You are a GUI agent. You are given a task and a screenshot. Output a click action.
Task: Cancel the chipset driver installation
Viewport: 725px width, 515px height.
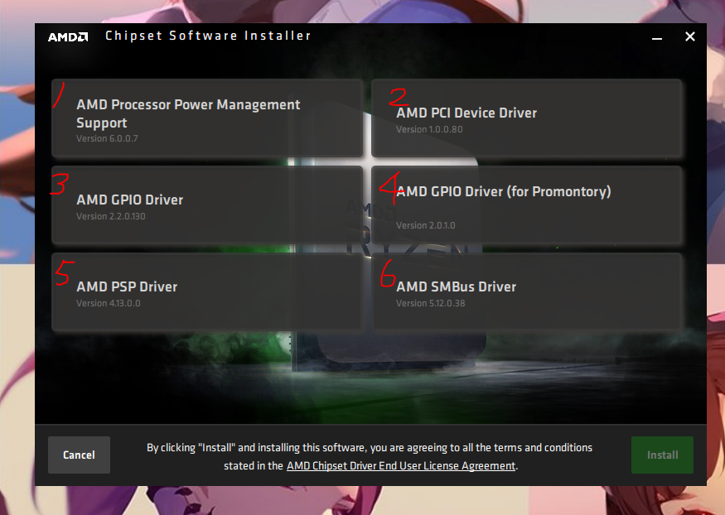(x=79, y=455)
